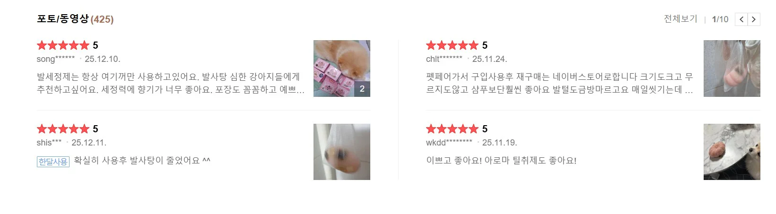Open chlt******* review photo thumbnail
This screenshot has height=214, width=776.
(732, 68)
